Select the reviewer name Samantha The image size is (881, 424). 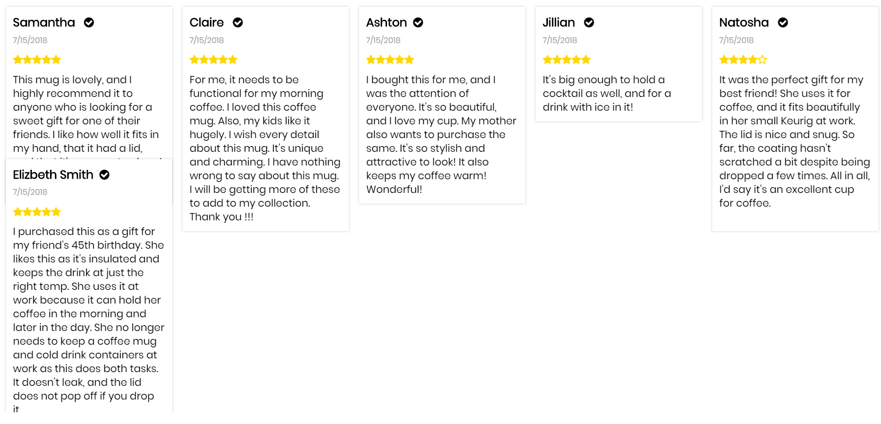point(44,23)
